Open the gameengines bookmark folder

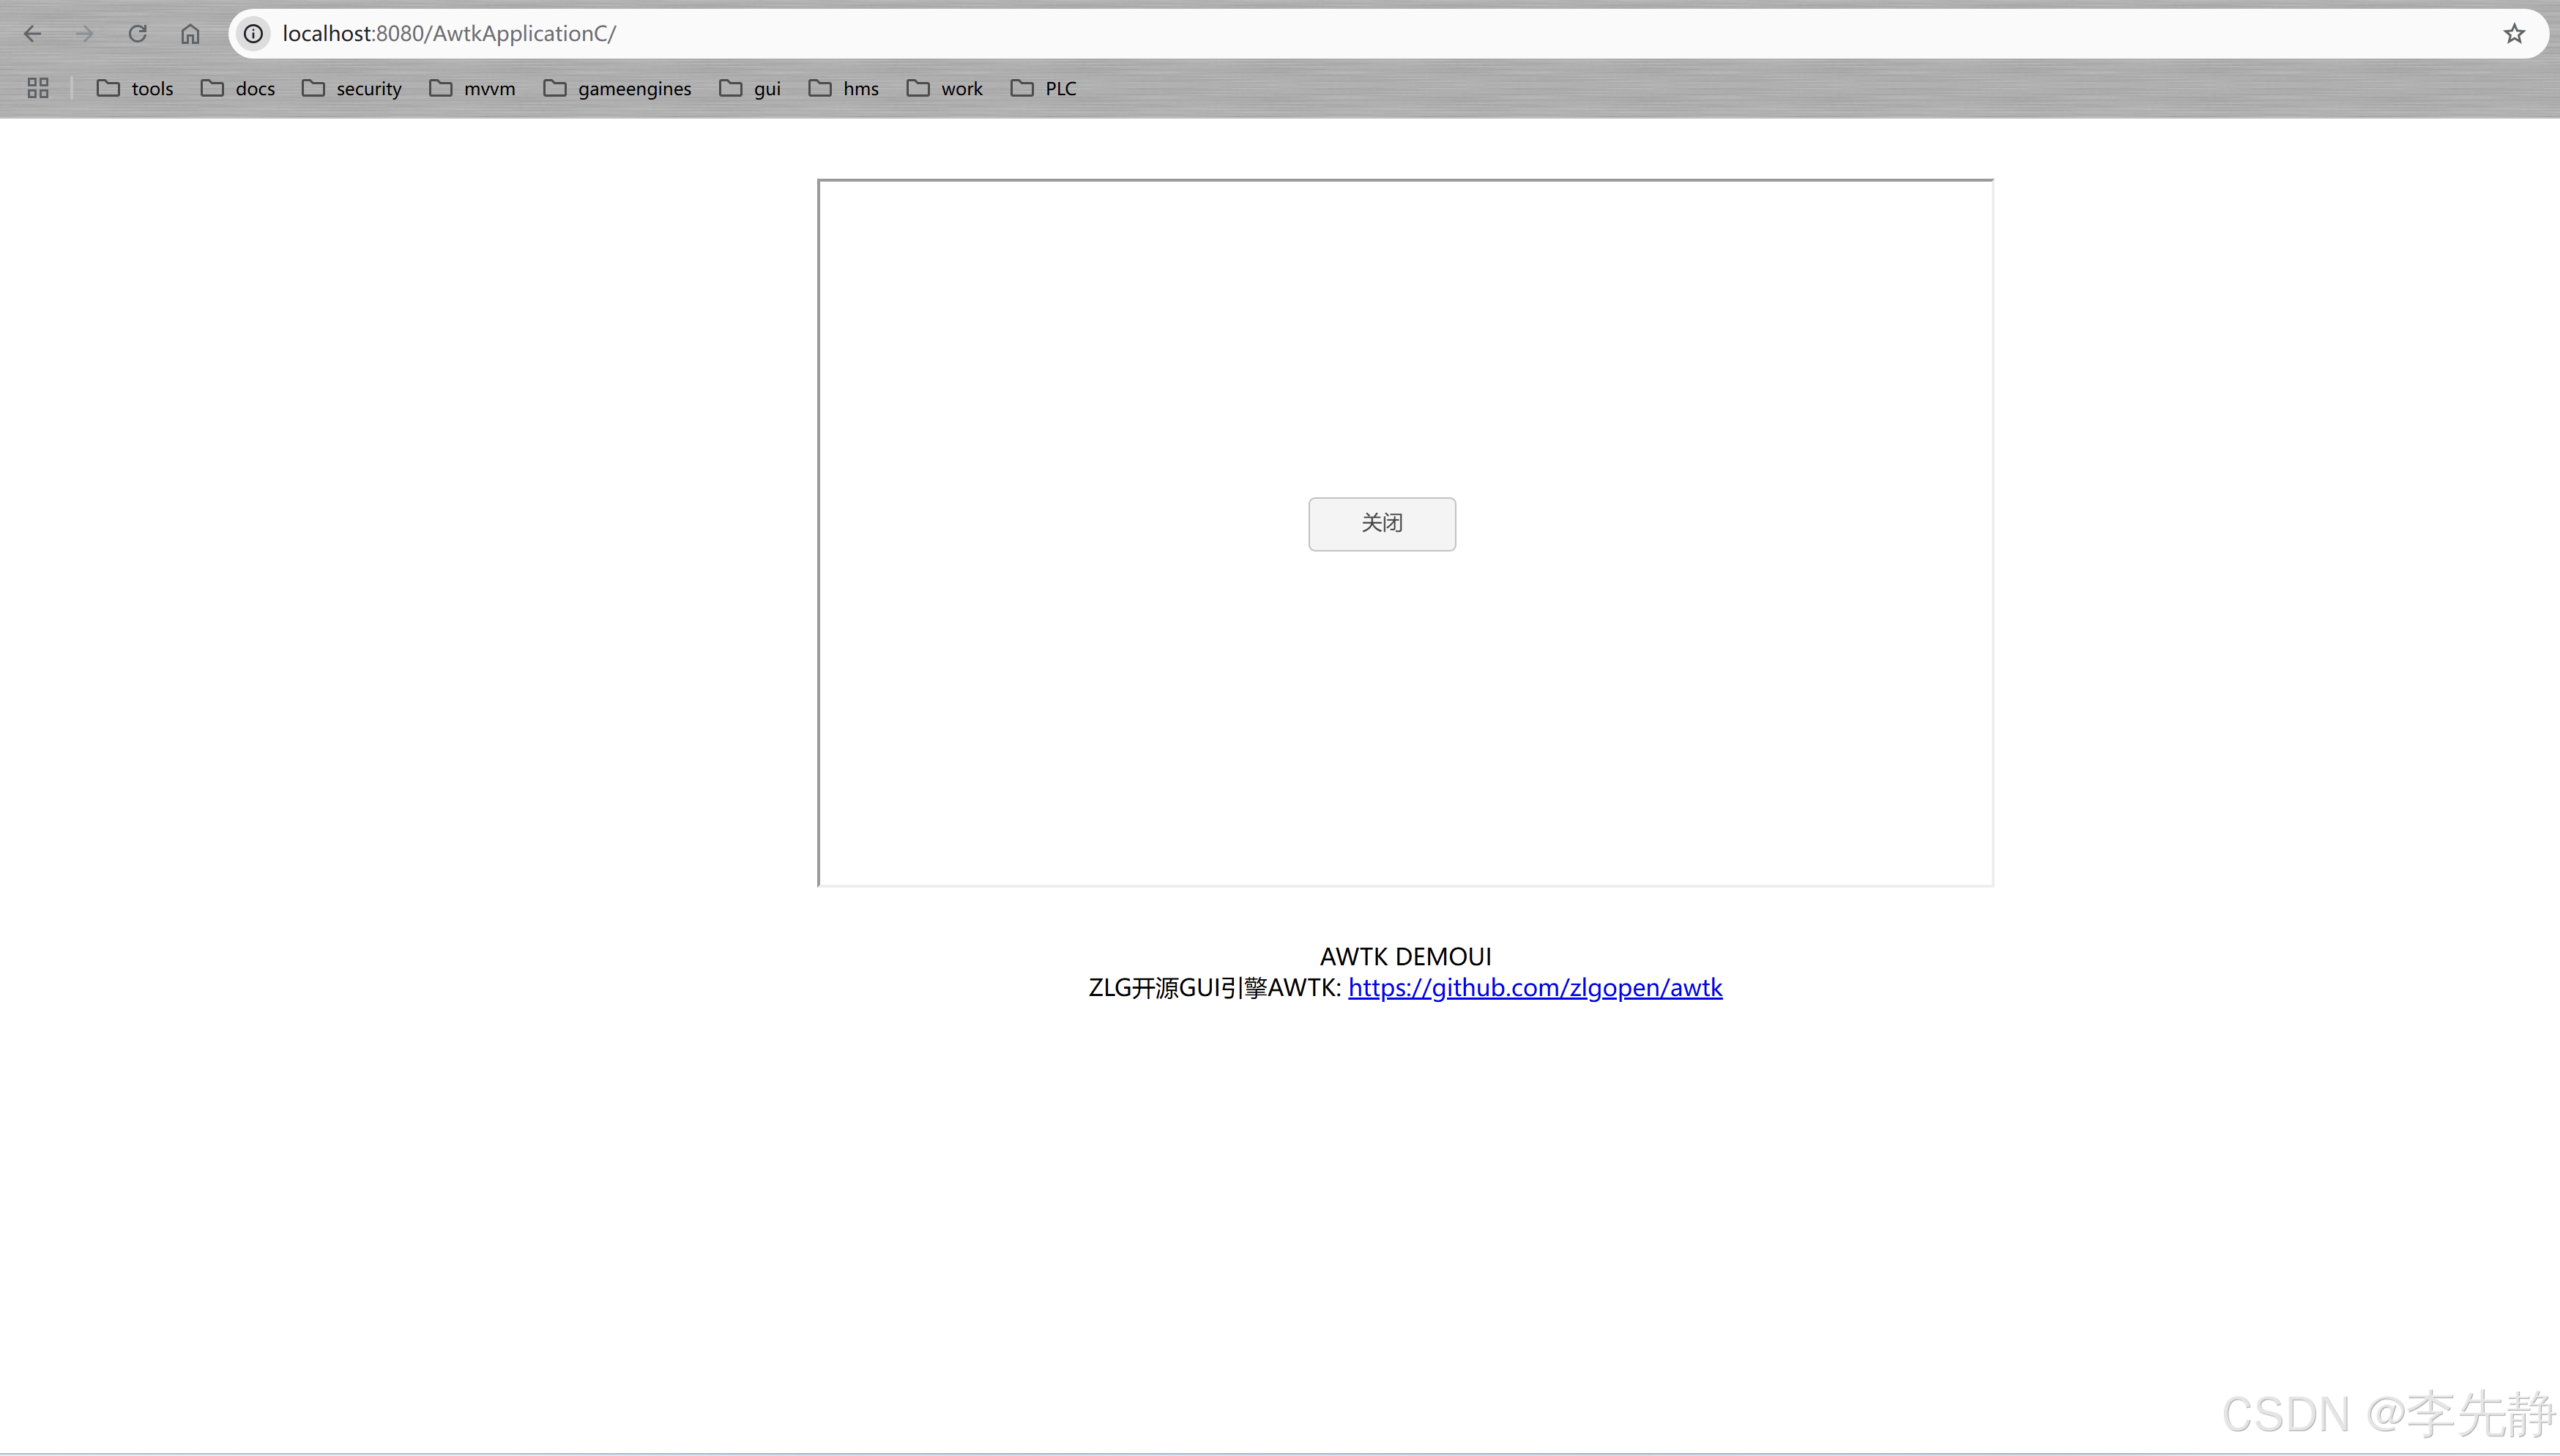coord(618,88)
